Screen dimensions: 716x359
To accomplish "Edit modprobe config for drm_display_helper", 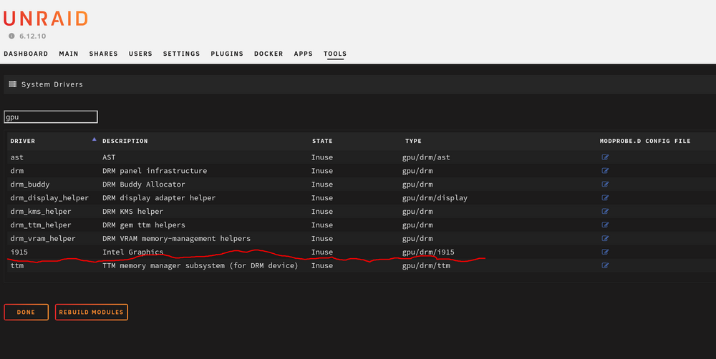I will pos(605,198).
